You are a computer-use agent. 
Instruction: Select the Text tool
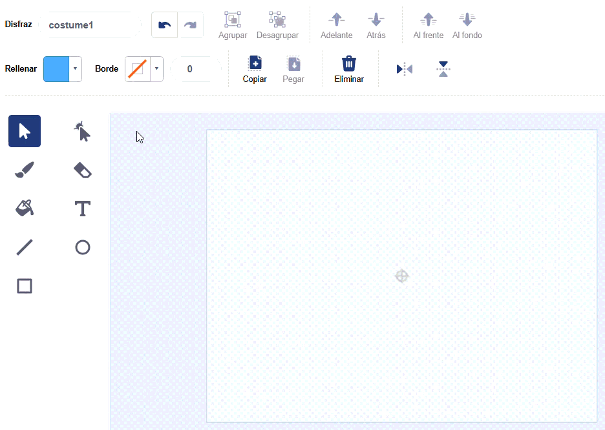click(x=83, y=209)
